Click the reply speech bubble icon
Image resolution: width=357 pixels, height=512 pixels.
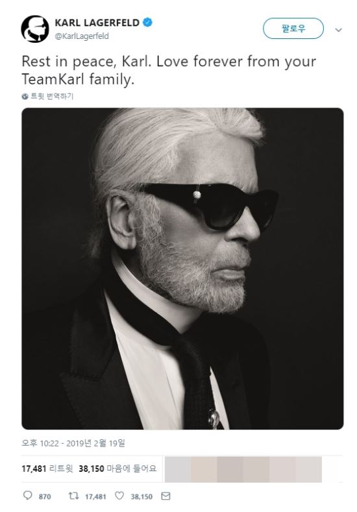[28, 496]
